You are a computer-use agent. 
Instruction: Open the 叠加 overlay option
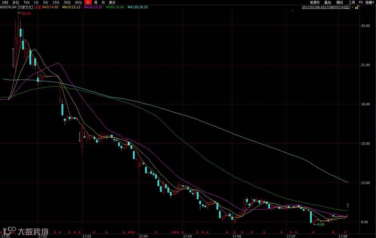[327, 2]
